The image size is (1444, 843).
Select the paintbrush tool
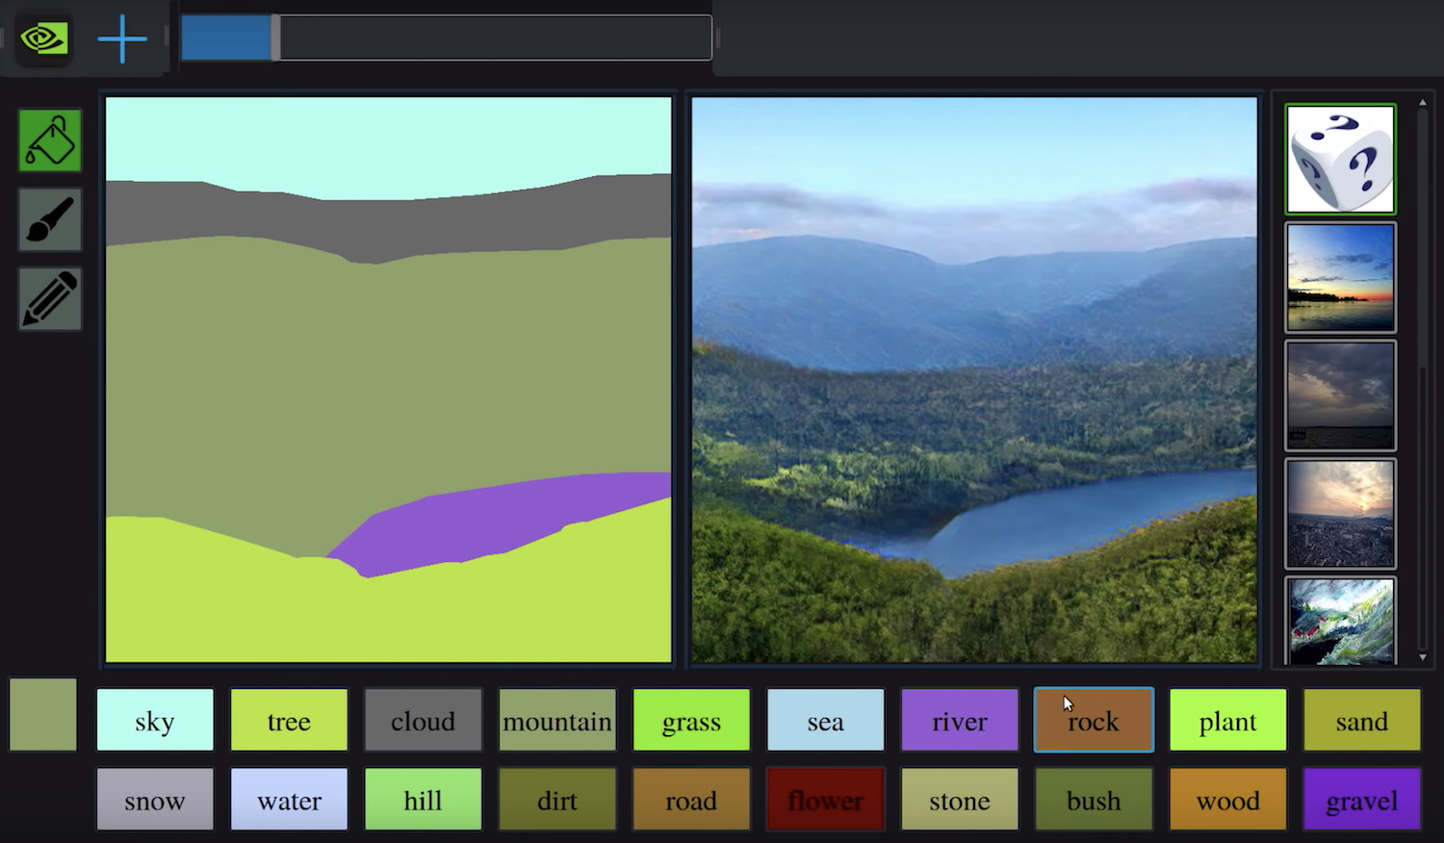pos(49,219)
